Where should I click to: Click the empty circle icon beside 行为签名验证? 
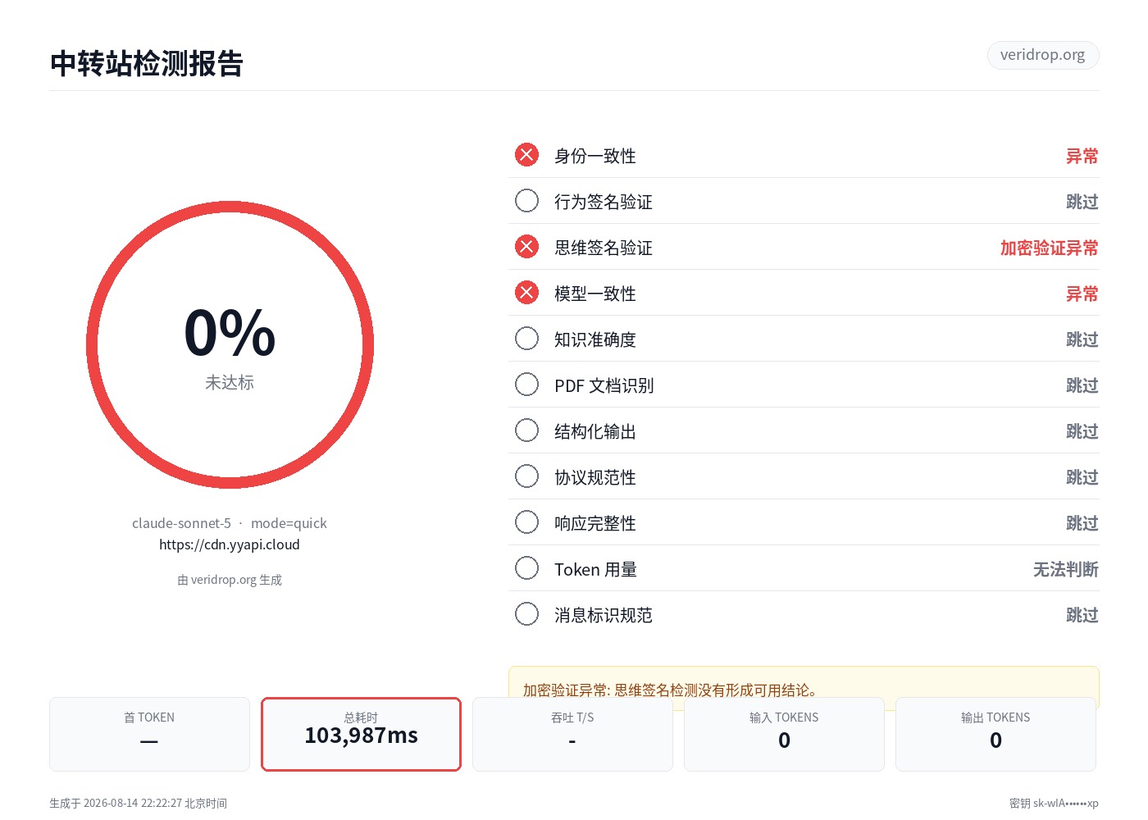pos(526,201)
